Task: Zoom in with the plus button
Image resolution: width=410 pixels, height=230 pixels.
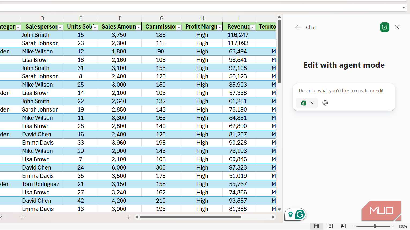Action: pos(393,226)
